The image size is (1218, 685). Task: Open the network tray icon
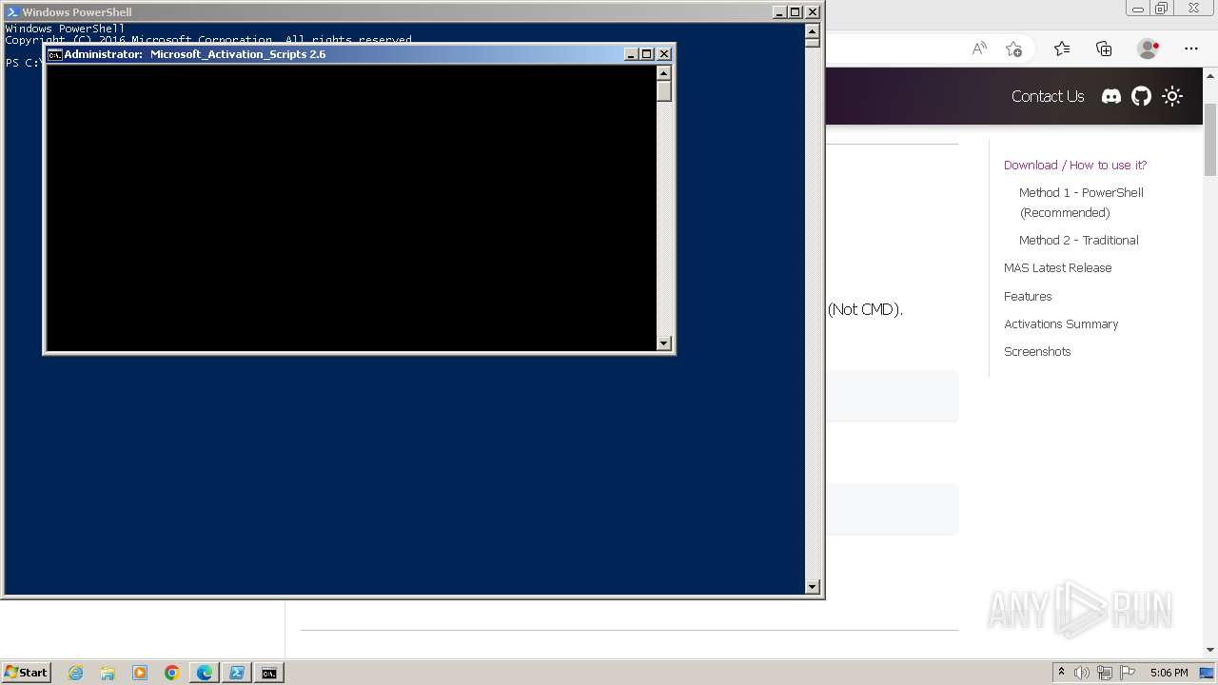click(1105, 673)
